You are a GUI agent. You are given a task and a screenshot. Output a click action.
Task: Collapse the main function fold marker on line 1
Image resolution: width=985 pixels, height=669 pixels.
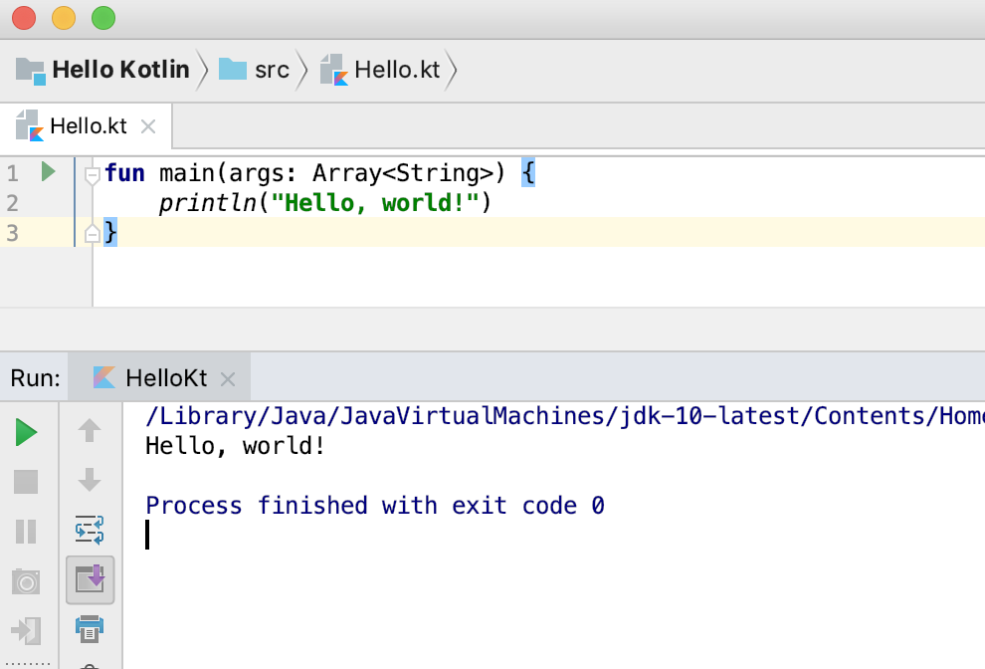tap(93, 175)
